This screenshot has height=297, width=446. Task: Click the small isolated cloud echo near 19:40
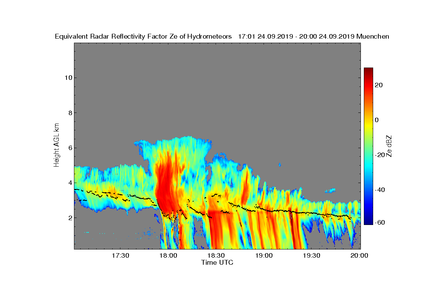pos(330,191)
